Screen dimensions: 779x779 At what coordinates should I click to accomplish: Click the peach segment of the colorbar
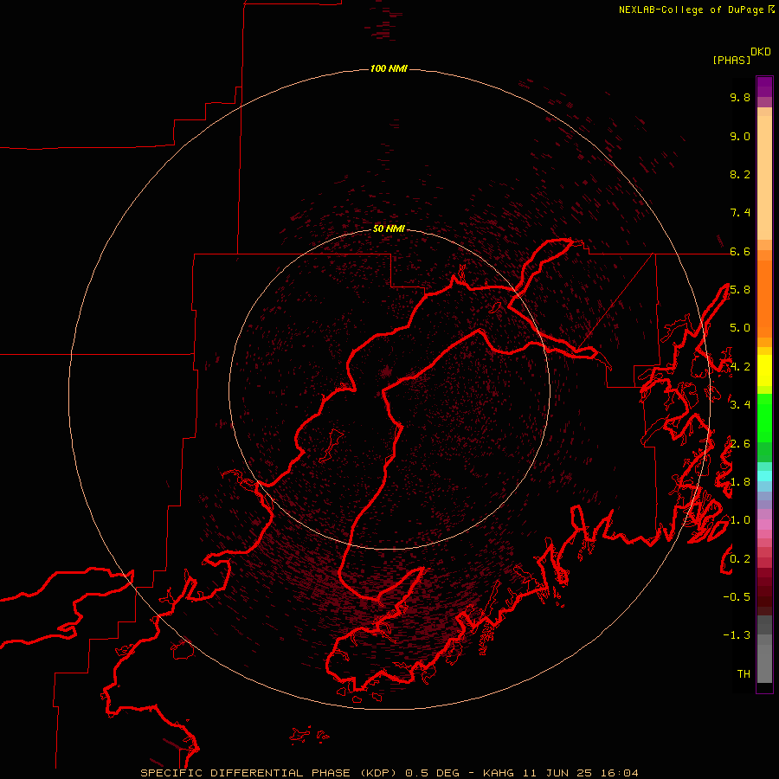tap(764, 179)
